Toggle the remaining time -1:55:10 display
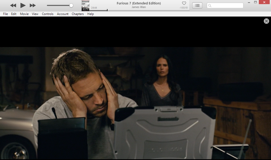271x160 pixels. pos(183,7)
